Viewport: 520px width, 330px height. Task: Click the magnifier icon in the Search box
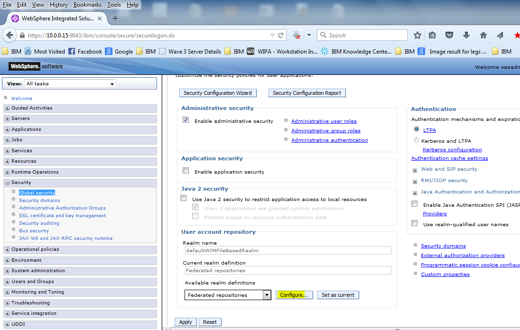[x=324, y=35]
